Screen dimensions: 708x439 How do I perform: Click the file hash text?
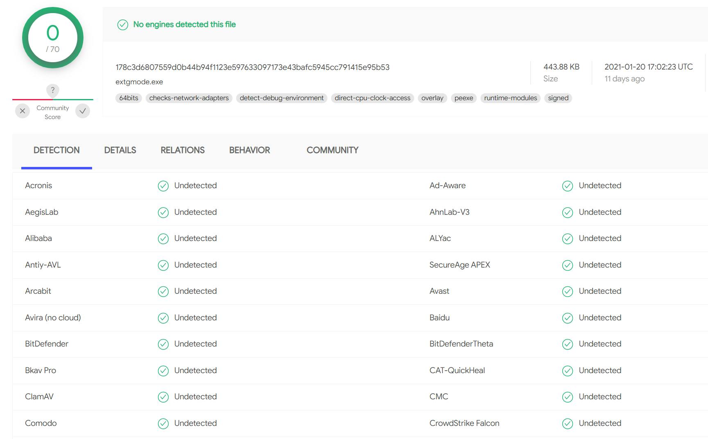pos(253,68)
